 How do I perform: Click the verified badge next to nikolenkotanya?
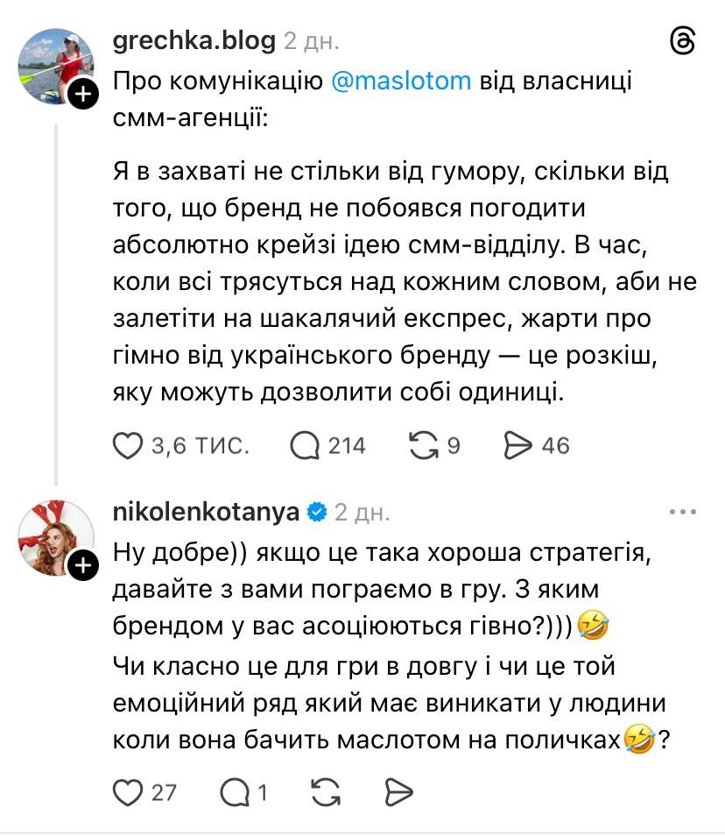point(318,512)
